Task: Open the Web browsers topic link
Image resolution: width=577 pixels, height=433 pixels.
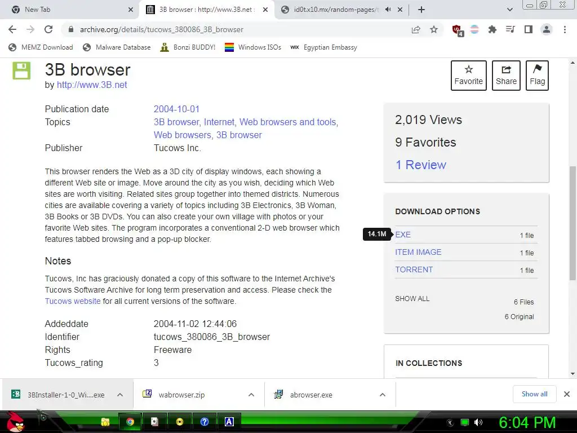Action: pos(182,135)
